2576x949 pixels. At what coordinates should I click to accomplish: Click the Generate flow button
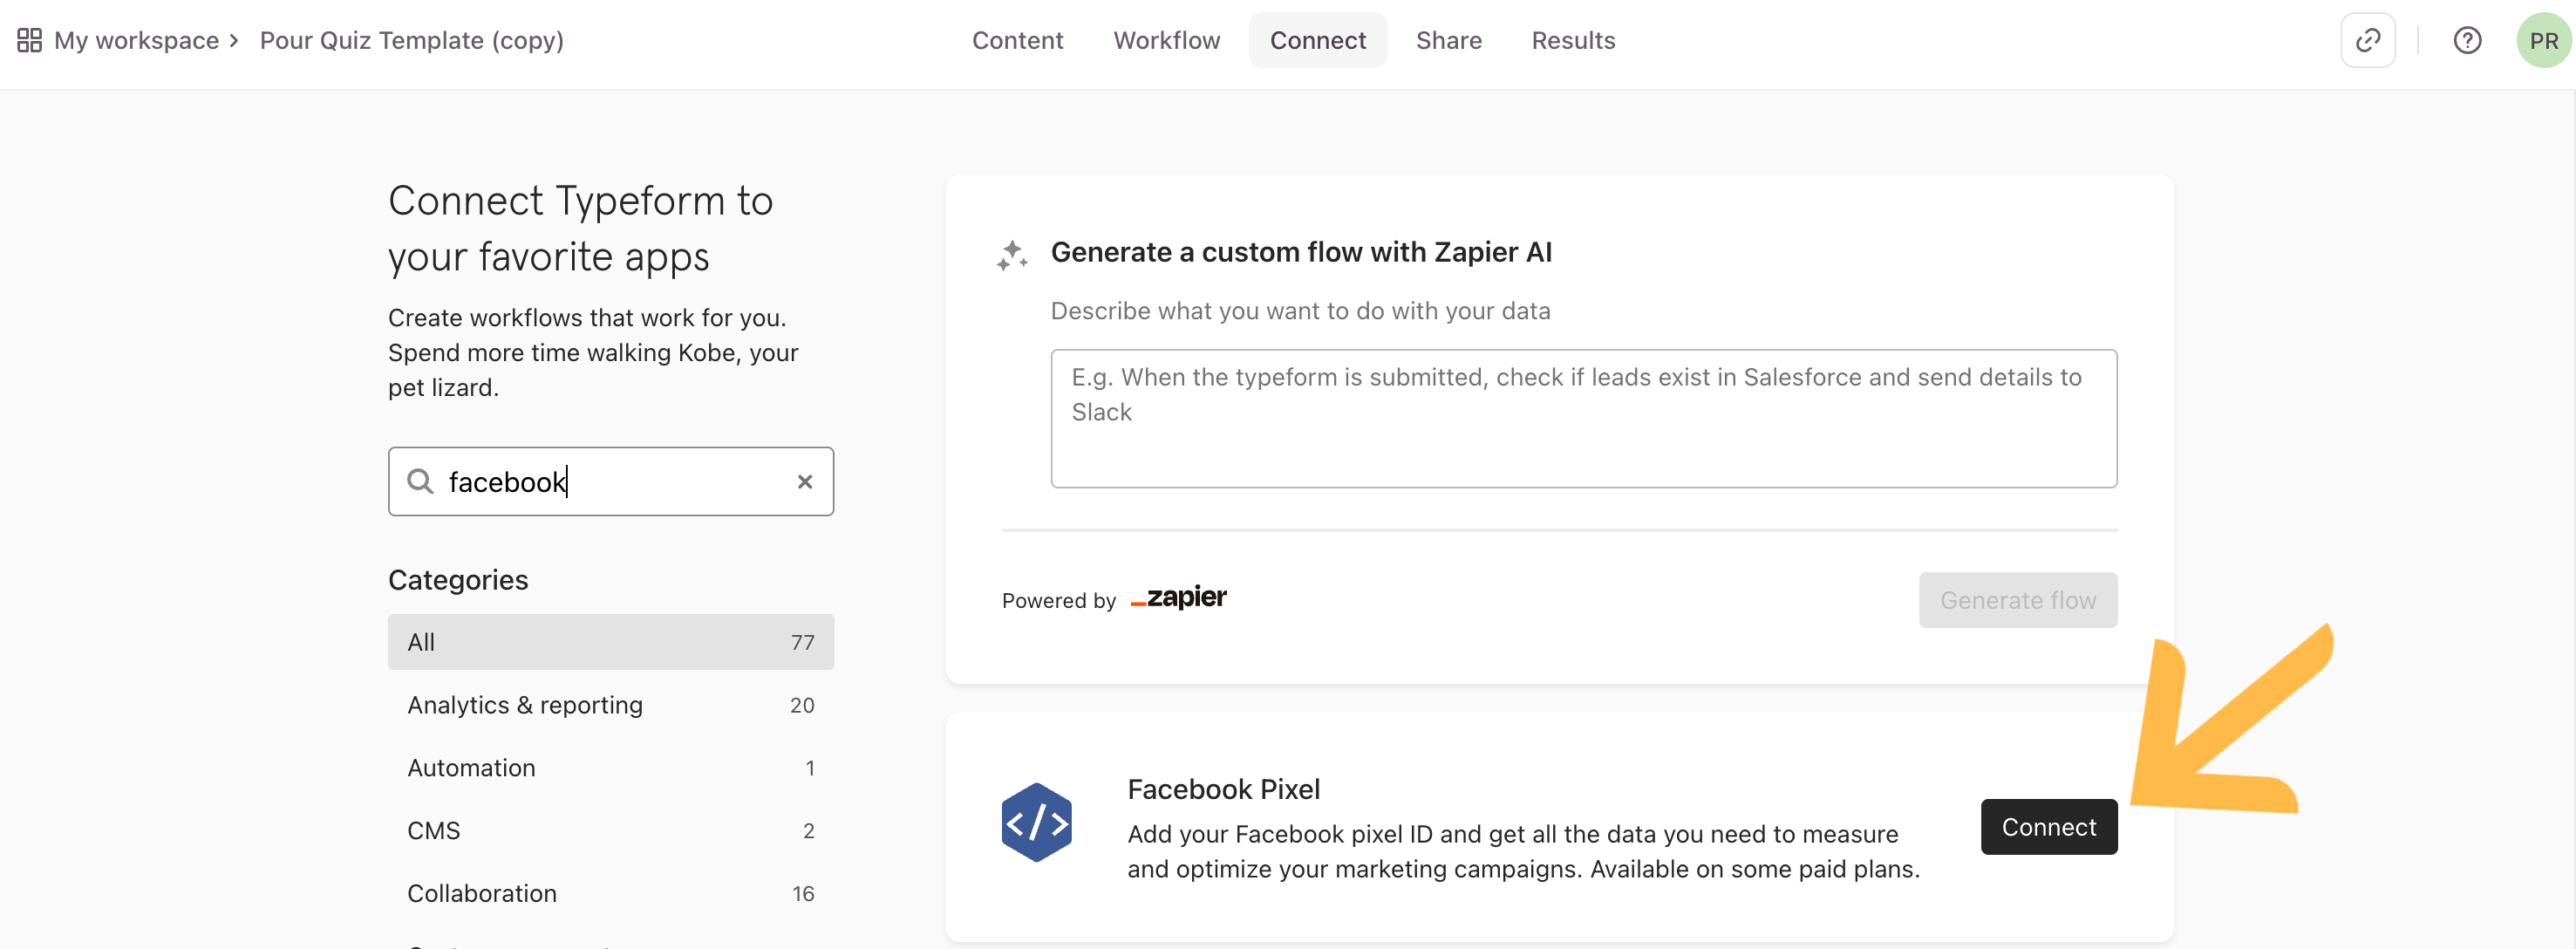point(2017,600)
